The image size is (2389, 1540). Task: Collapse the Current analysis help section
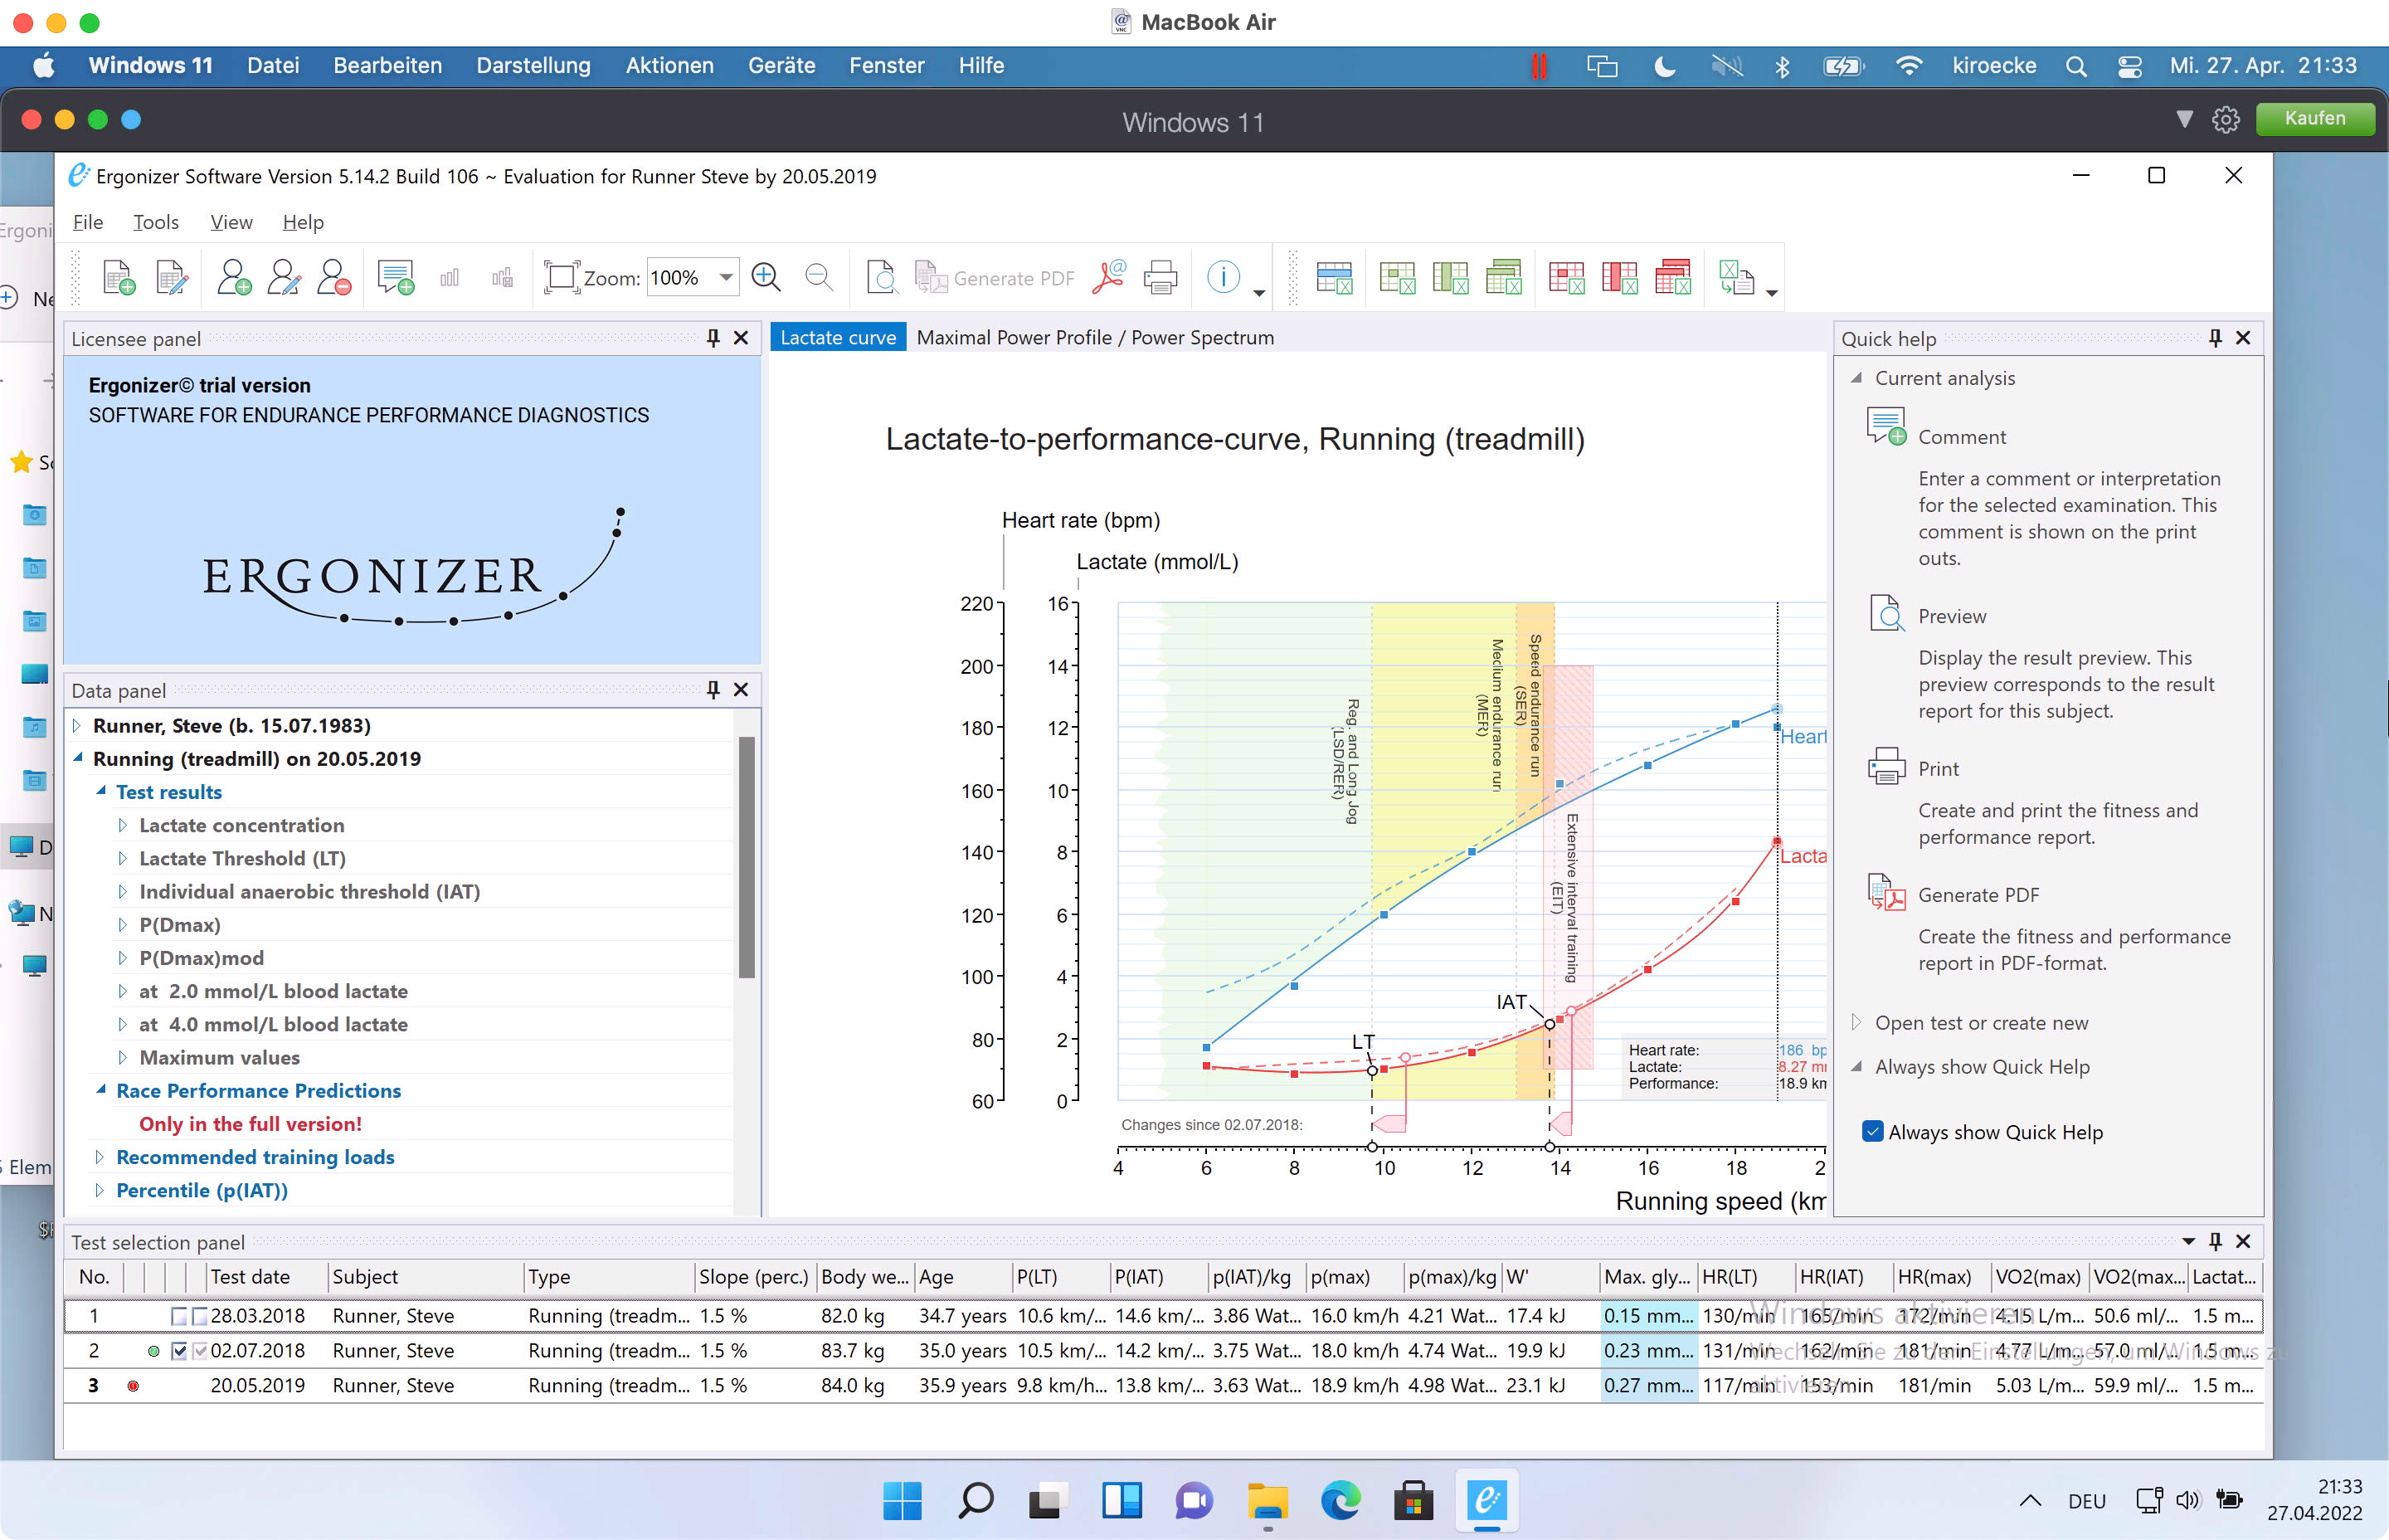pyautogui.click(x=1856, y=378)
